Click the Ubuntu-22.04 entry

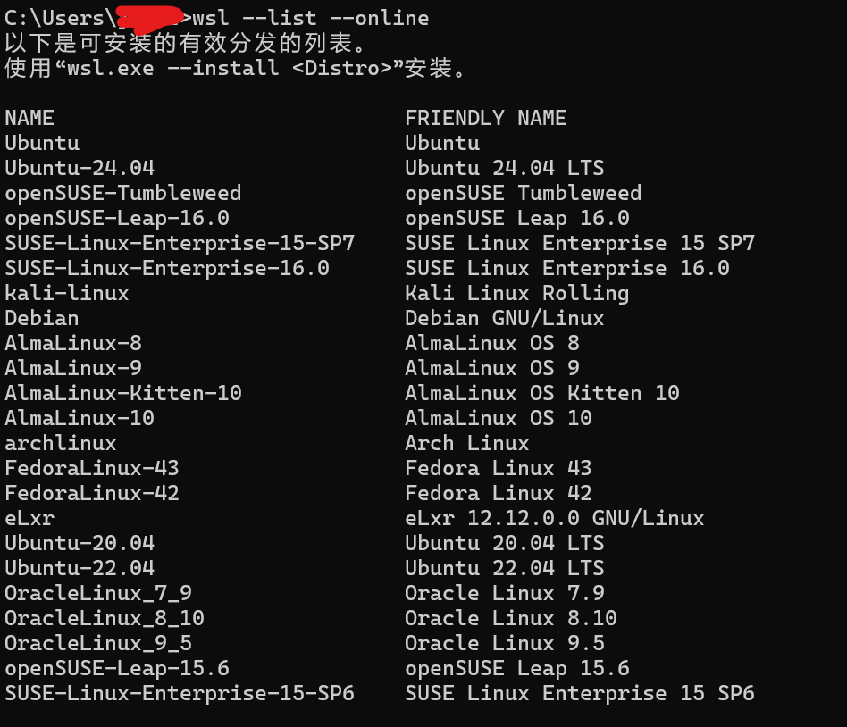[x=80, y=568]
